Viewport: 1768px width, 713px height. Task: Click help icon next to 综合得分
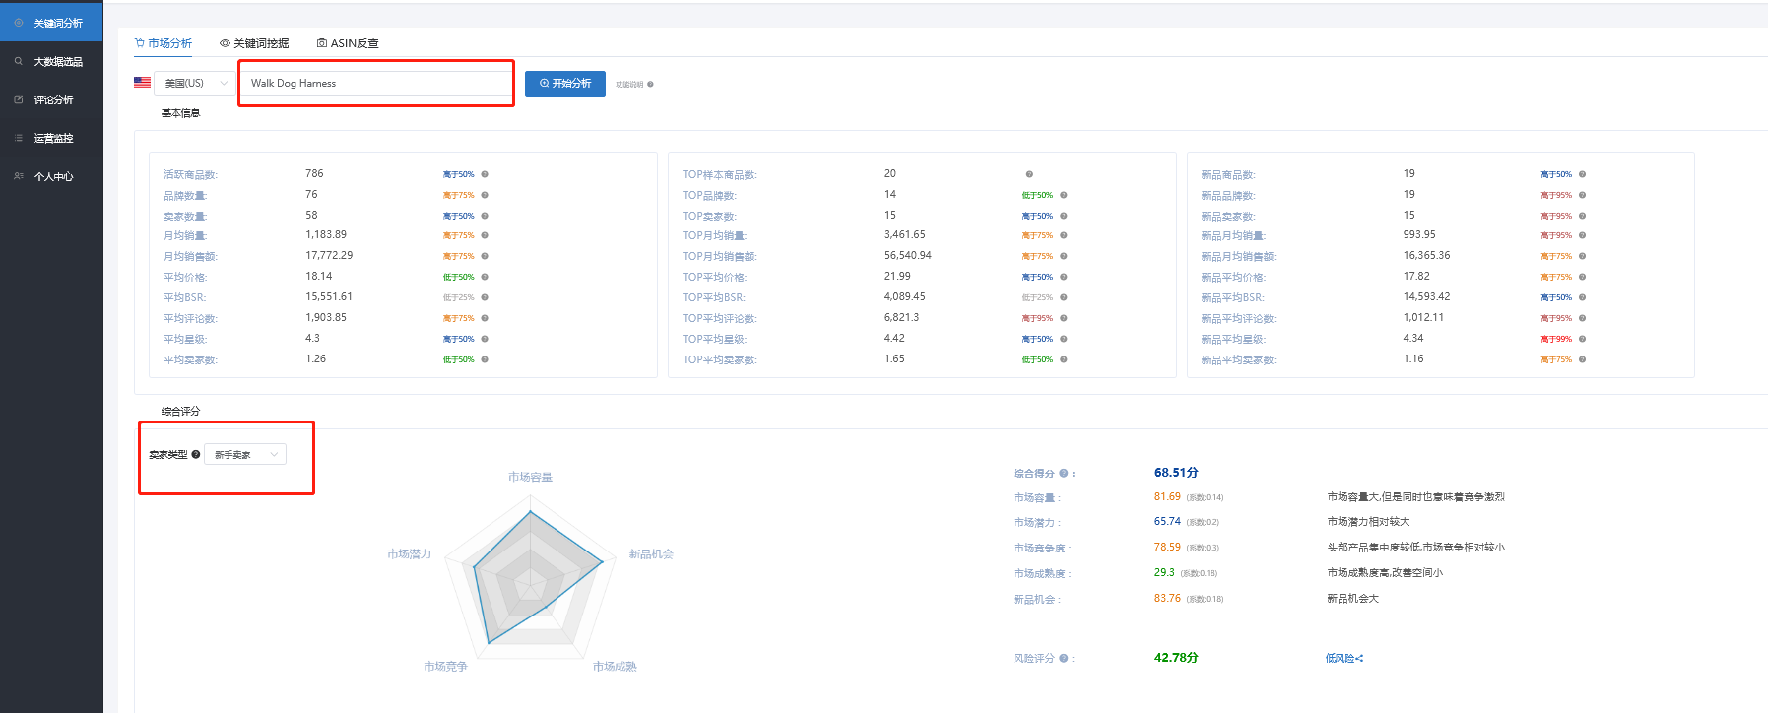click(x=1064, y=474)
